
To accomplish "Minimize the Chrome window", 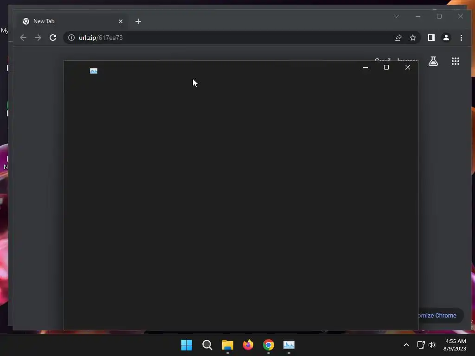I will pyautogui.click(x=418, y=16).
